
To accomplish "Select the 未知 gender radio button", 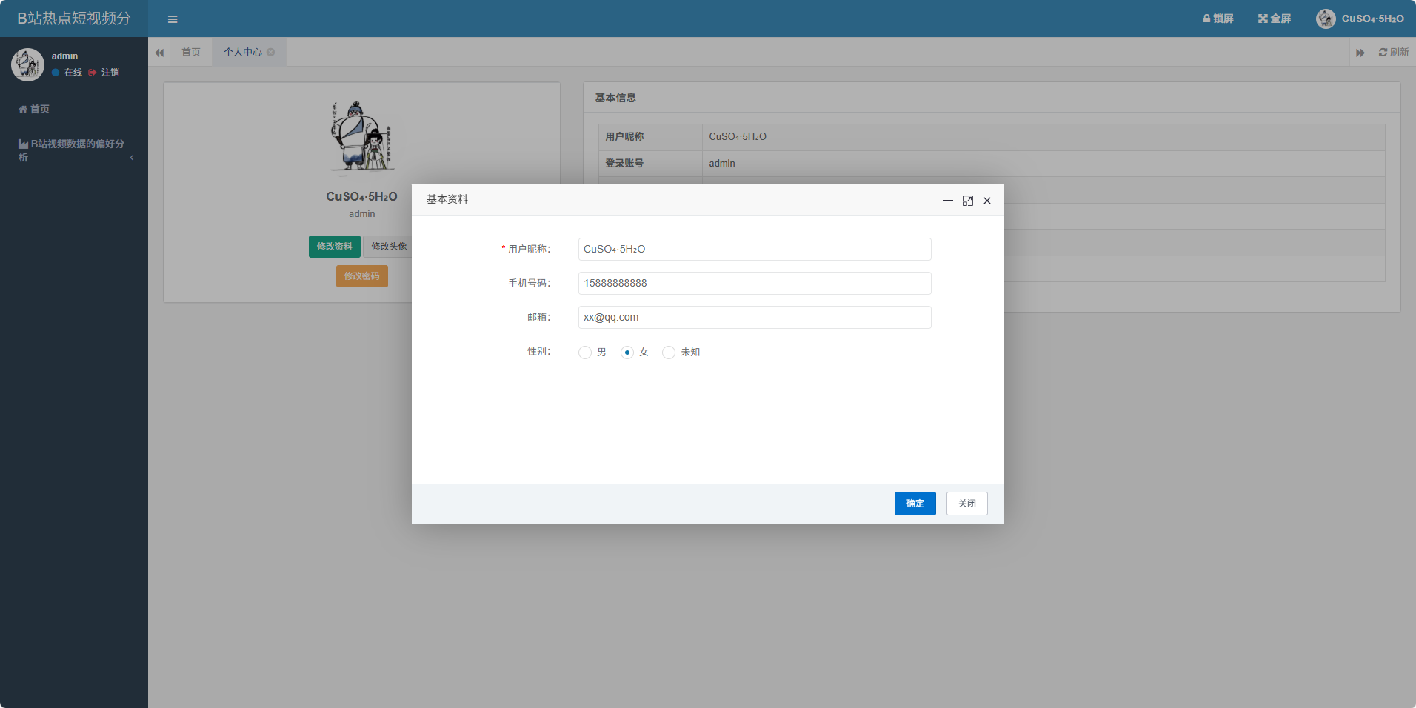I will point(669,353).
